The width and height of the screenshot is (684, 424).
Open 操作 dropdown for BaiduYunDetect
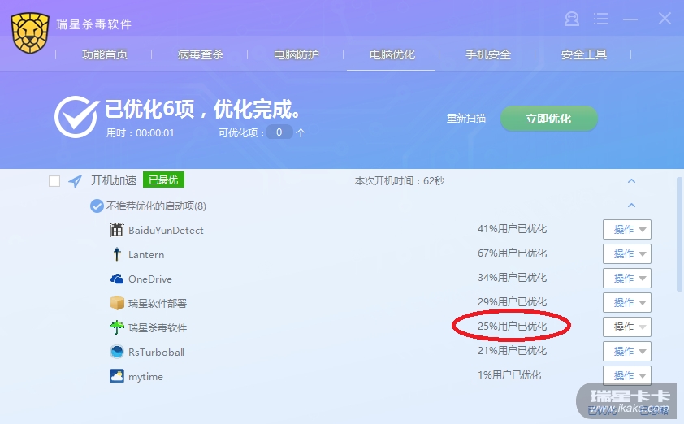pos(627,229)
